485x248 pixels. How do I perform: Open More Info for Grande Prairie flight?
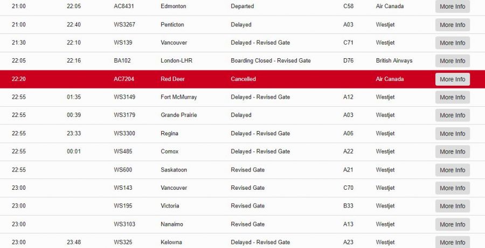[453, 115]
